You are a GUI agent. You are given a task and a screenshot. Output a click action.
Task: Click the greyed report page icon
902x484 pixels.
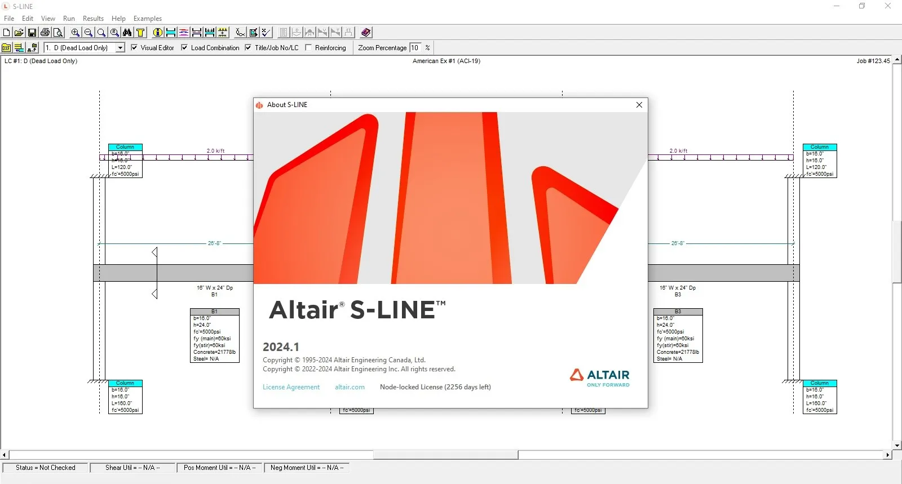tap(284, 33)
